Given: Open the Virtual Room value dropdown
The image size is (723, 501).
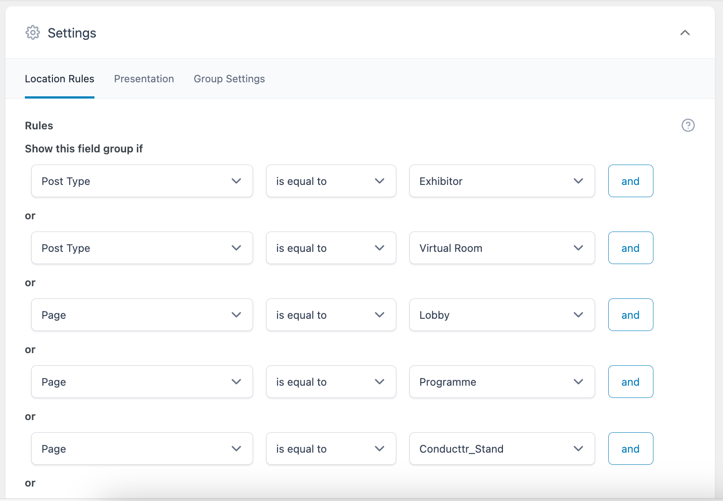Looking at the screenshot, I should tap(502, 248).
